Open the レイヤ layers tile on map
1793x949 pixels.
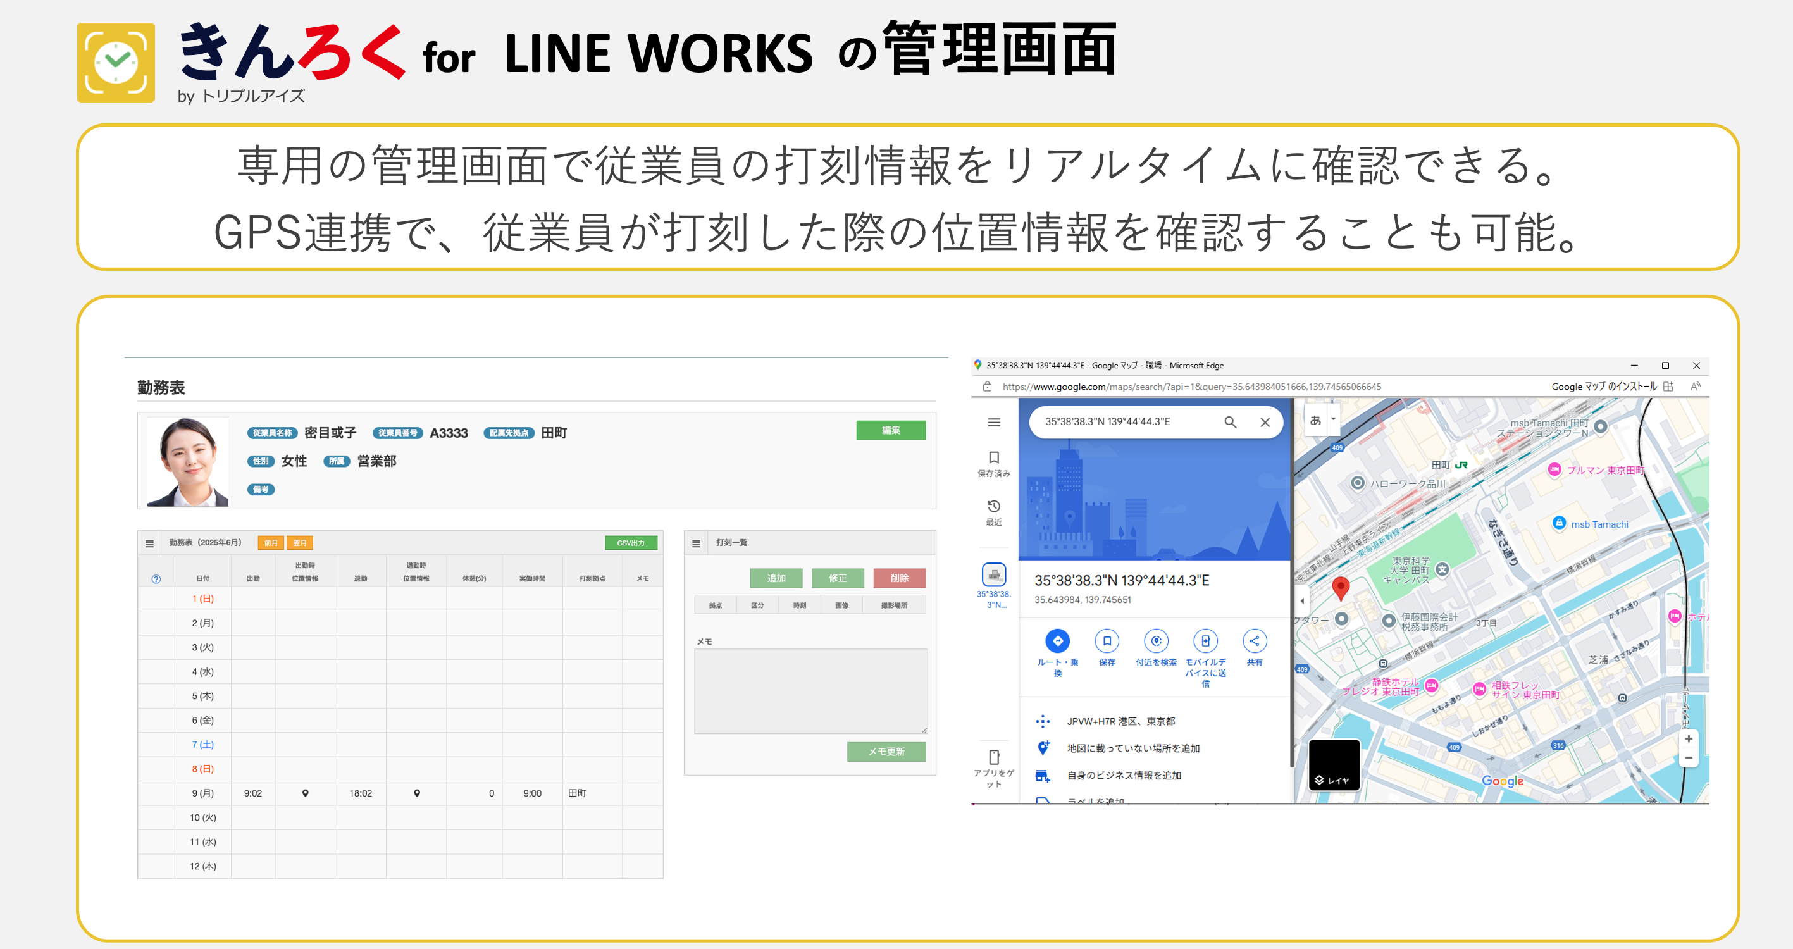(x=1334, y=764)
